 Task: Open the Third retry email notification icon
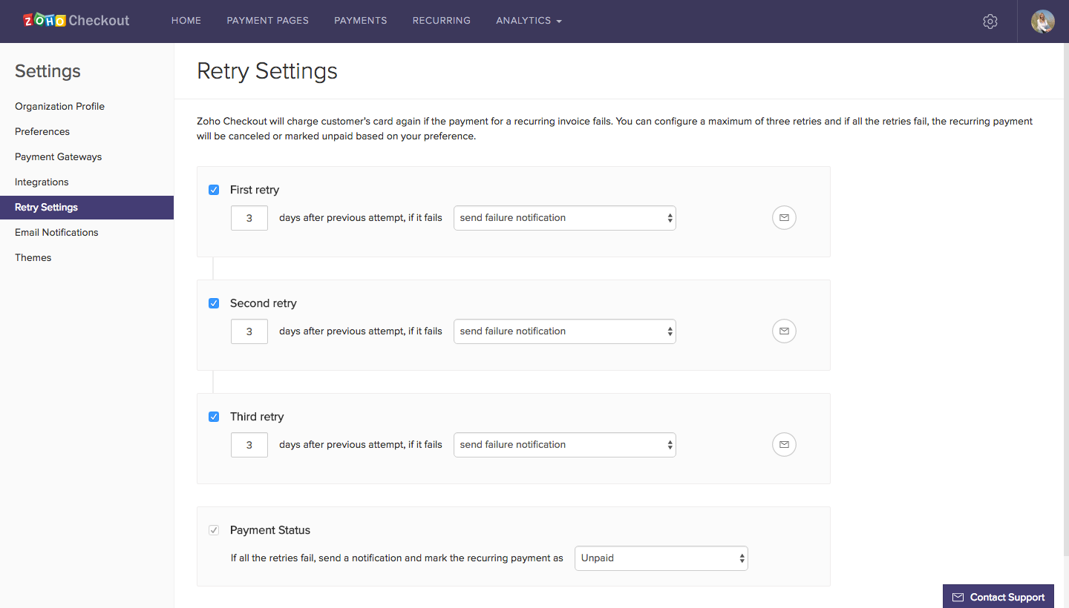click(784, 445)
